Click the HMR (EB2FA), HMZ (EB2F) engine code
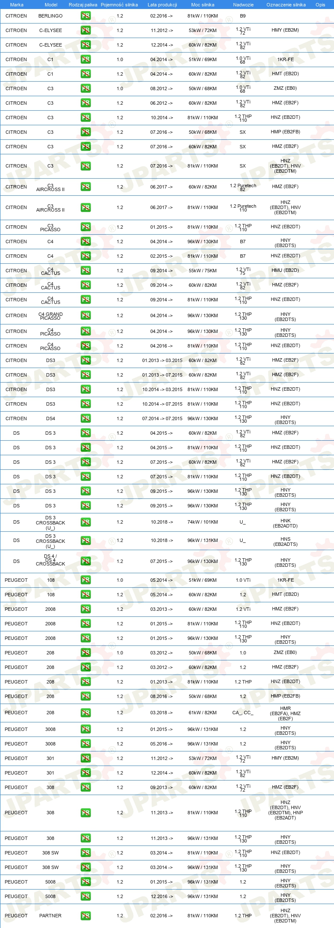 point(285,713)
